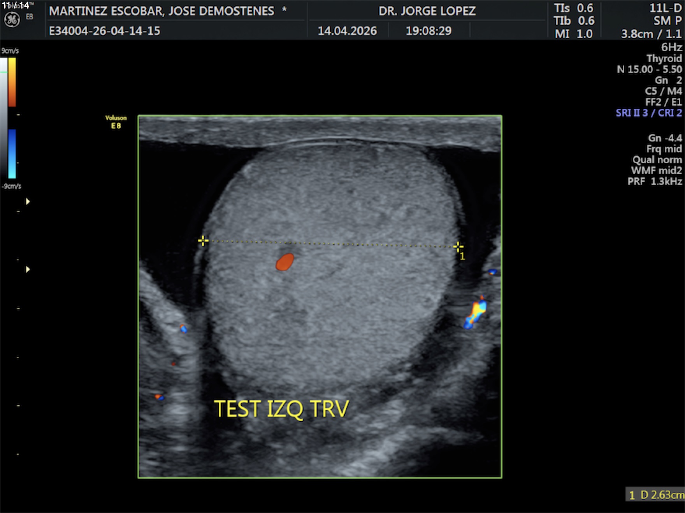Click the patient name MARTINEZ ESCOBAR field

162,11
